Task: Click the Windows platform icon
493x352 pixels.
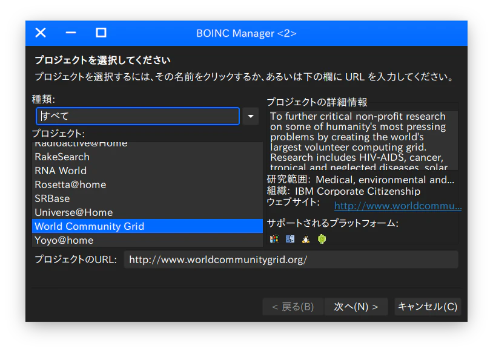Action: [274, 240]
